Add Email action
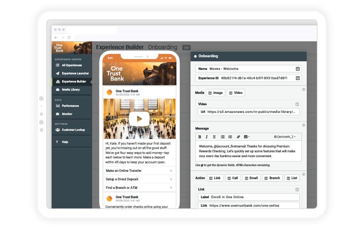 pos(251,178)
